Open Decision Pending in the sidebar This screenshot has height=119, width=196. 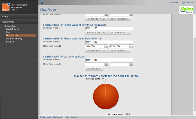pos(14,39)
